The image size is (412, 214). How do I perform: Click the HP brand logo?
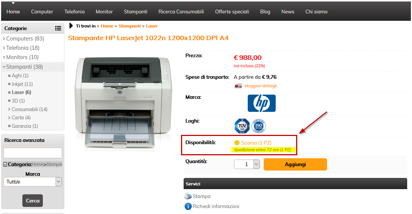[262, 103]
